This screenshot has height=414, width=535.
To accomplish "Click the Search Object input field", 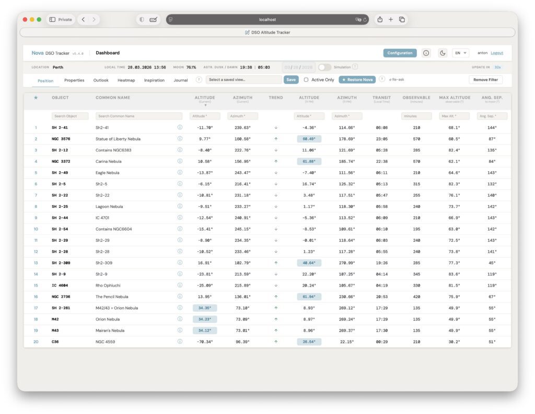I will tap(69, 115).
